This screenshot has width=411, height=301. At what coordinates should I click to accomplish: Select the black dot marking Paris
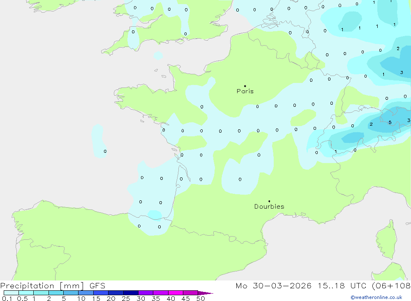245,86
